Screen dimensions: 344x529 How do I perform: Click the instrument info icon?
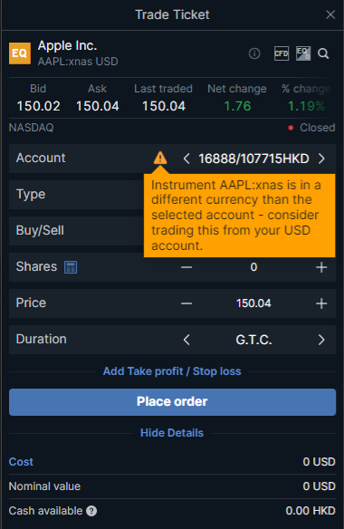coord(254,53)
